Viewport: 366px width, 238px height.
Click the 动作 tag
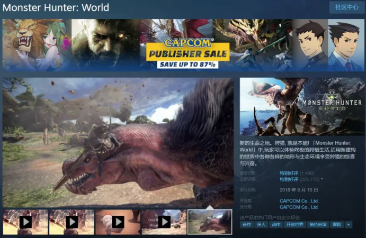tap(276, 225)
